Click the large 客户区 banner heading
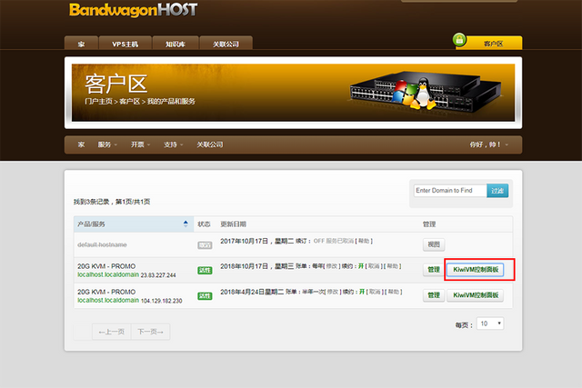 [116, 84]
